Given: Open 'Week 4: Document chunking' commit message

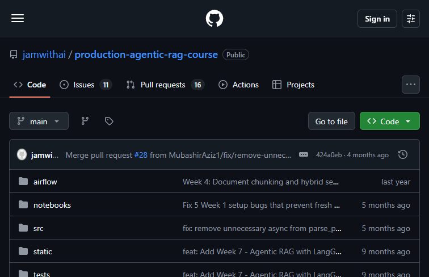Looking at the screenshot, I should click(260, 182).
